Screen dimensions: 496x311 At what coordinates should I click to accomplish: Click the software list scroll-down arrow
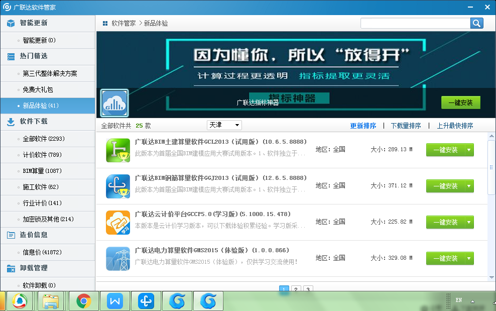[x=491, y=277]
